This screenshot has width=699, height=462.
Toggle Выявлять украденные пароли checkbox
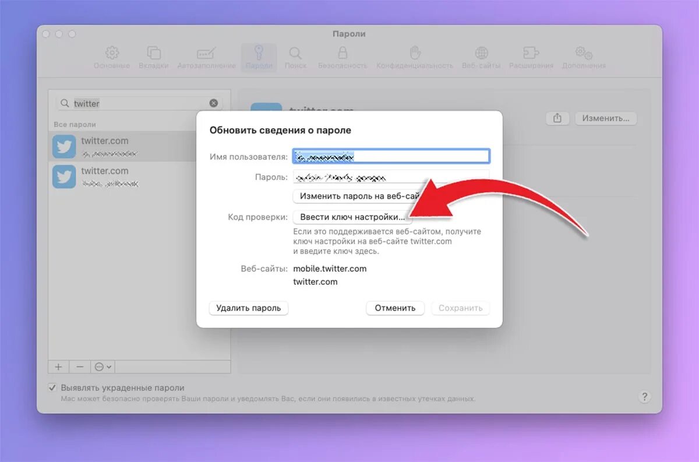pyautogui.click(x=52, y=388)
